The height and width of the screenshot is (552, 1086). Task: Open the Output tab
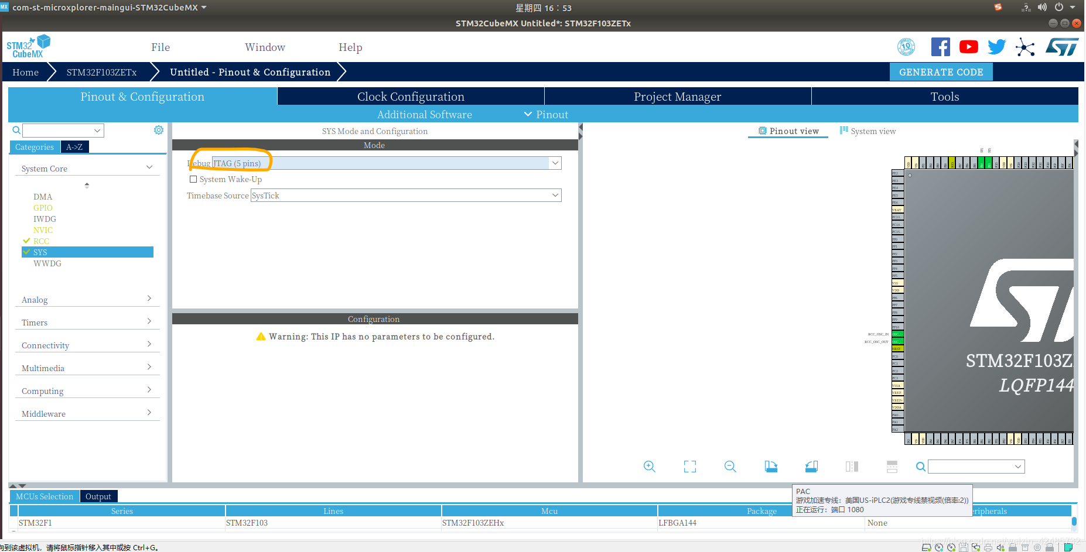pyautogui.click(x=98, y=496)
